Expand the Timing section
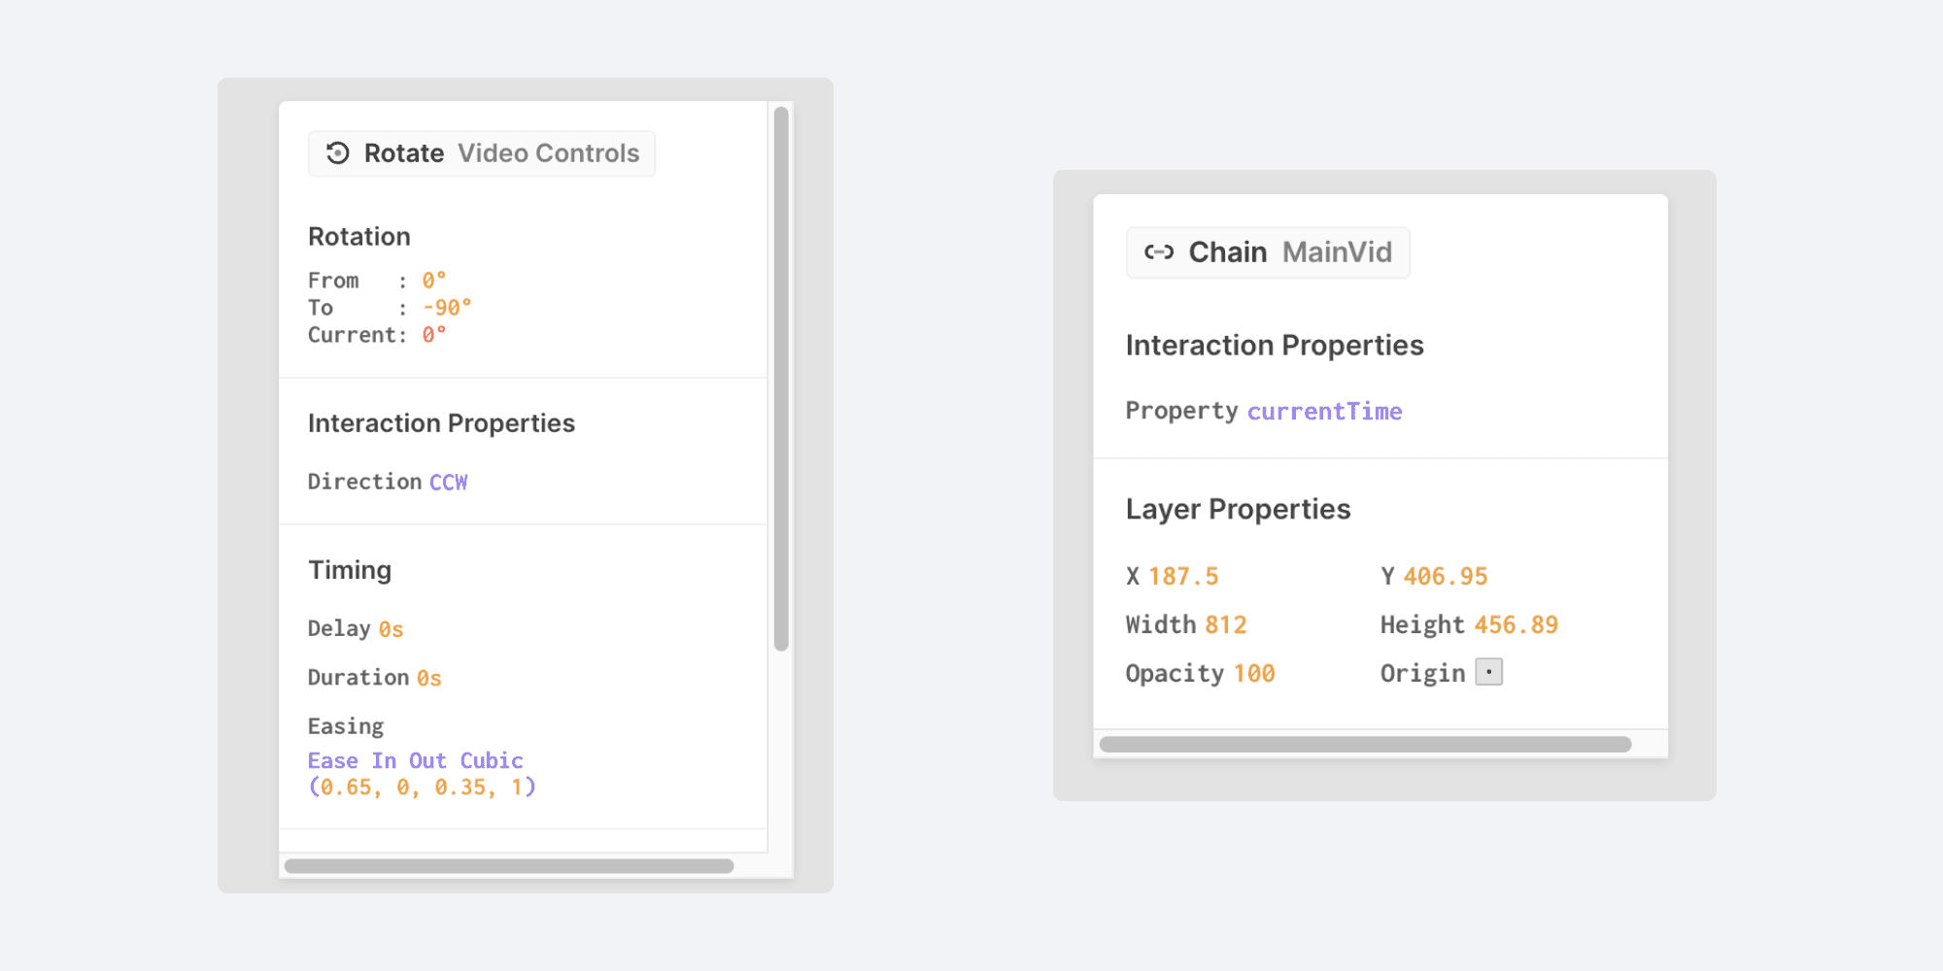Screen dimensions: 1943x971 (350, 570)
